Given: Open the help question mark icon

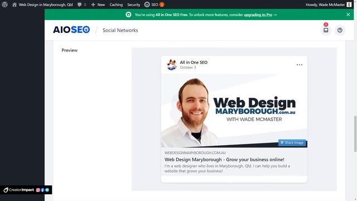Looking at the screenshot, I should click(x=340, y=30).
